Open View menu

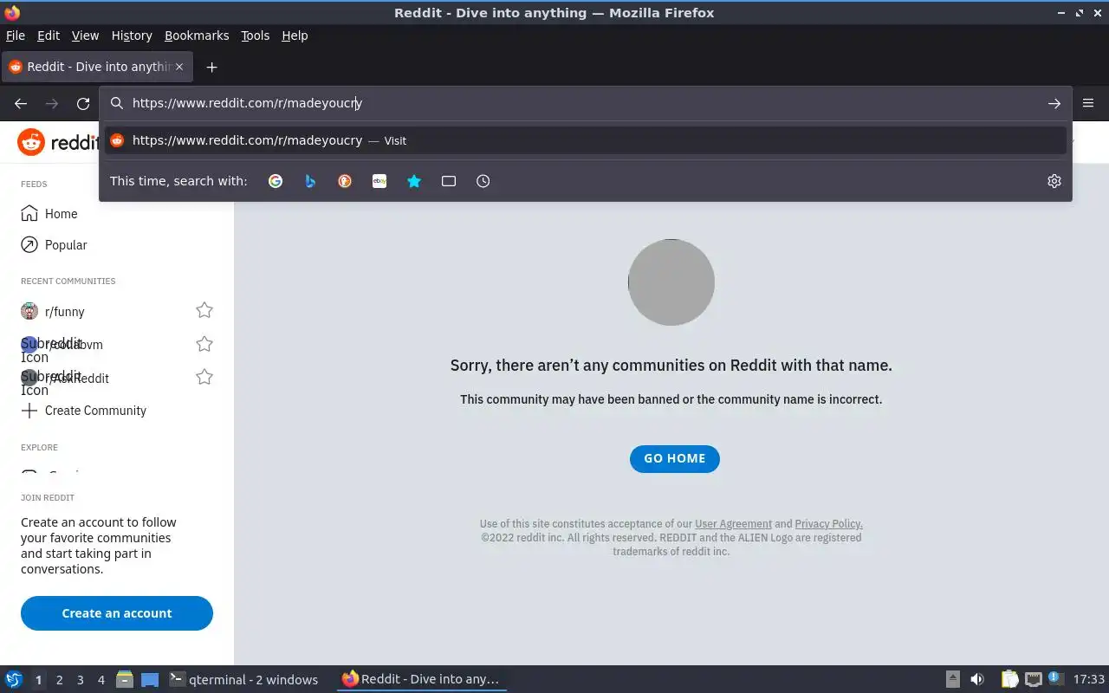click(x=85, y=36)
